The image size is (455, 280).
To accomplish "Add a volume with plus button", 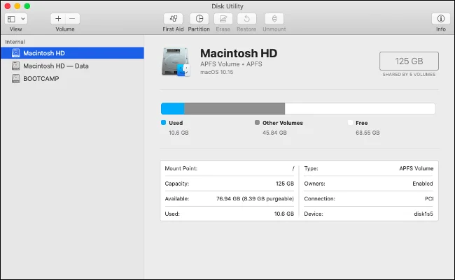I will coord(58,19).
